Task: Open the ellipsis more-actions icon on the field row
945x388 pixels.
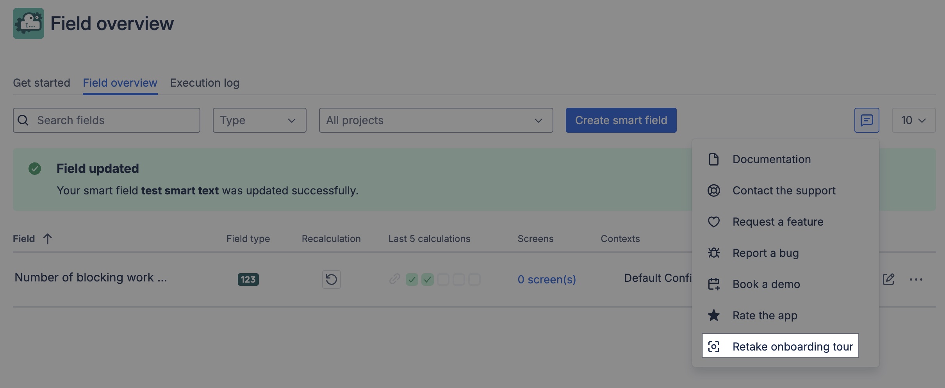Action: click(916, 279)
